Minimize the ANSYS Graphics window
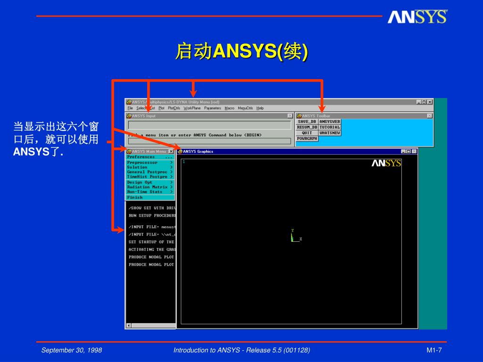 click(404, 151)
